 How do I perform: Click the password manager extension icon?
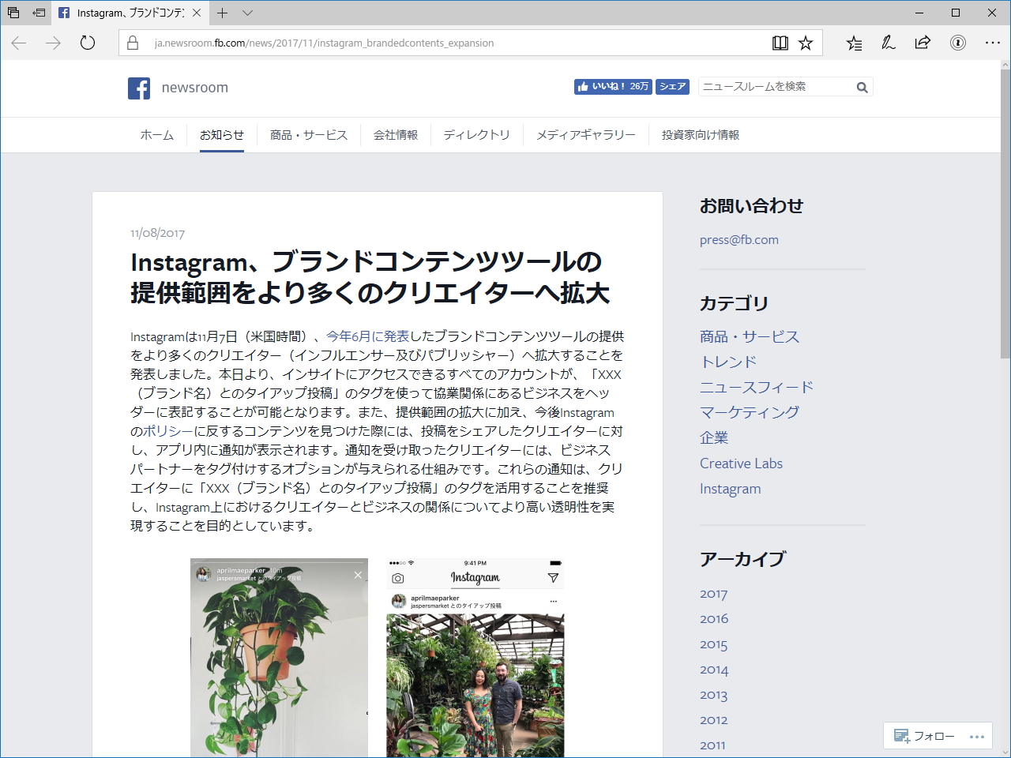point(958,43)
